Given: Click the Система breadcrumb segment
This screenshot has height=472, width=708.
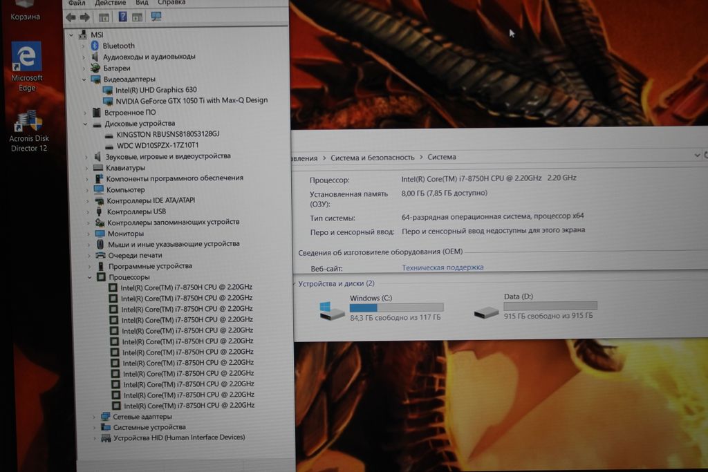Looking at the screenshot, I should pos(442,157).
